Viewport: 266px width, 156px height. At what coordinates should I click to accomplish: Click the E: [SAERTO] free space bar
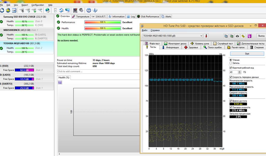24,88
